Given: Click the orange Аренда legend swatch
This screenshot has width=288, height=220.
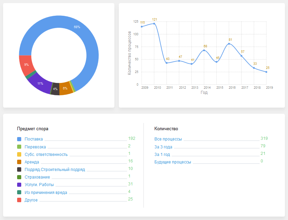Looking at the screenshot, I should [19, 162].
